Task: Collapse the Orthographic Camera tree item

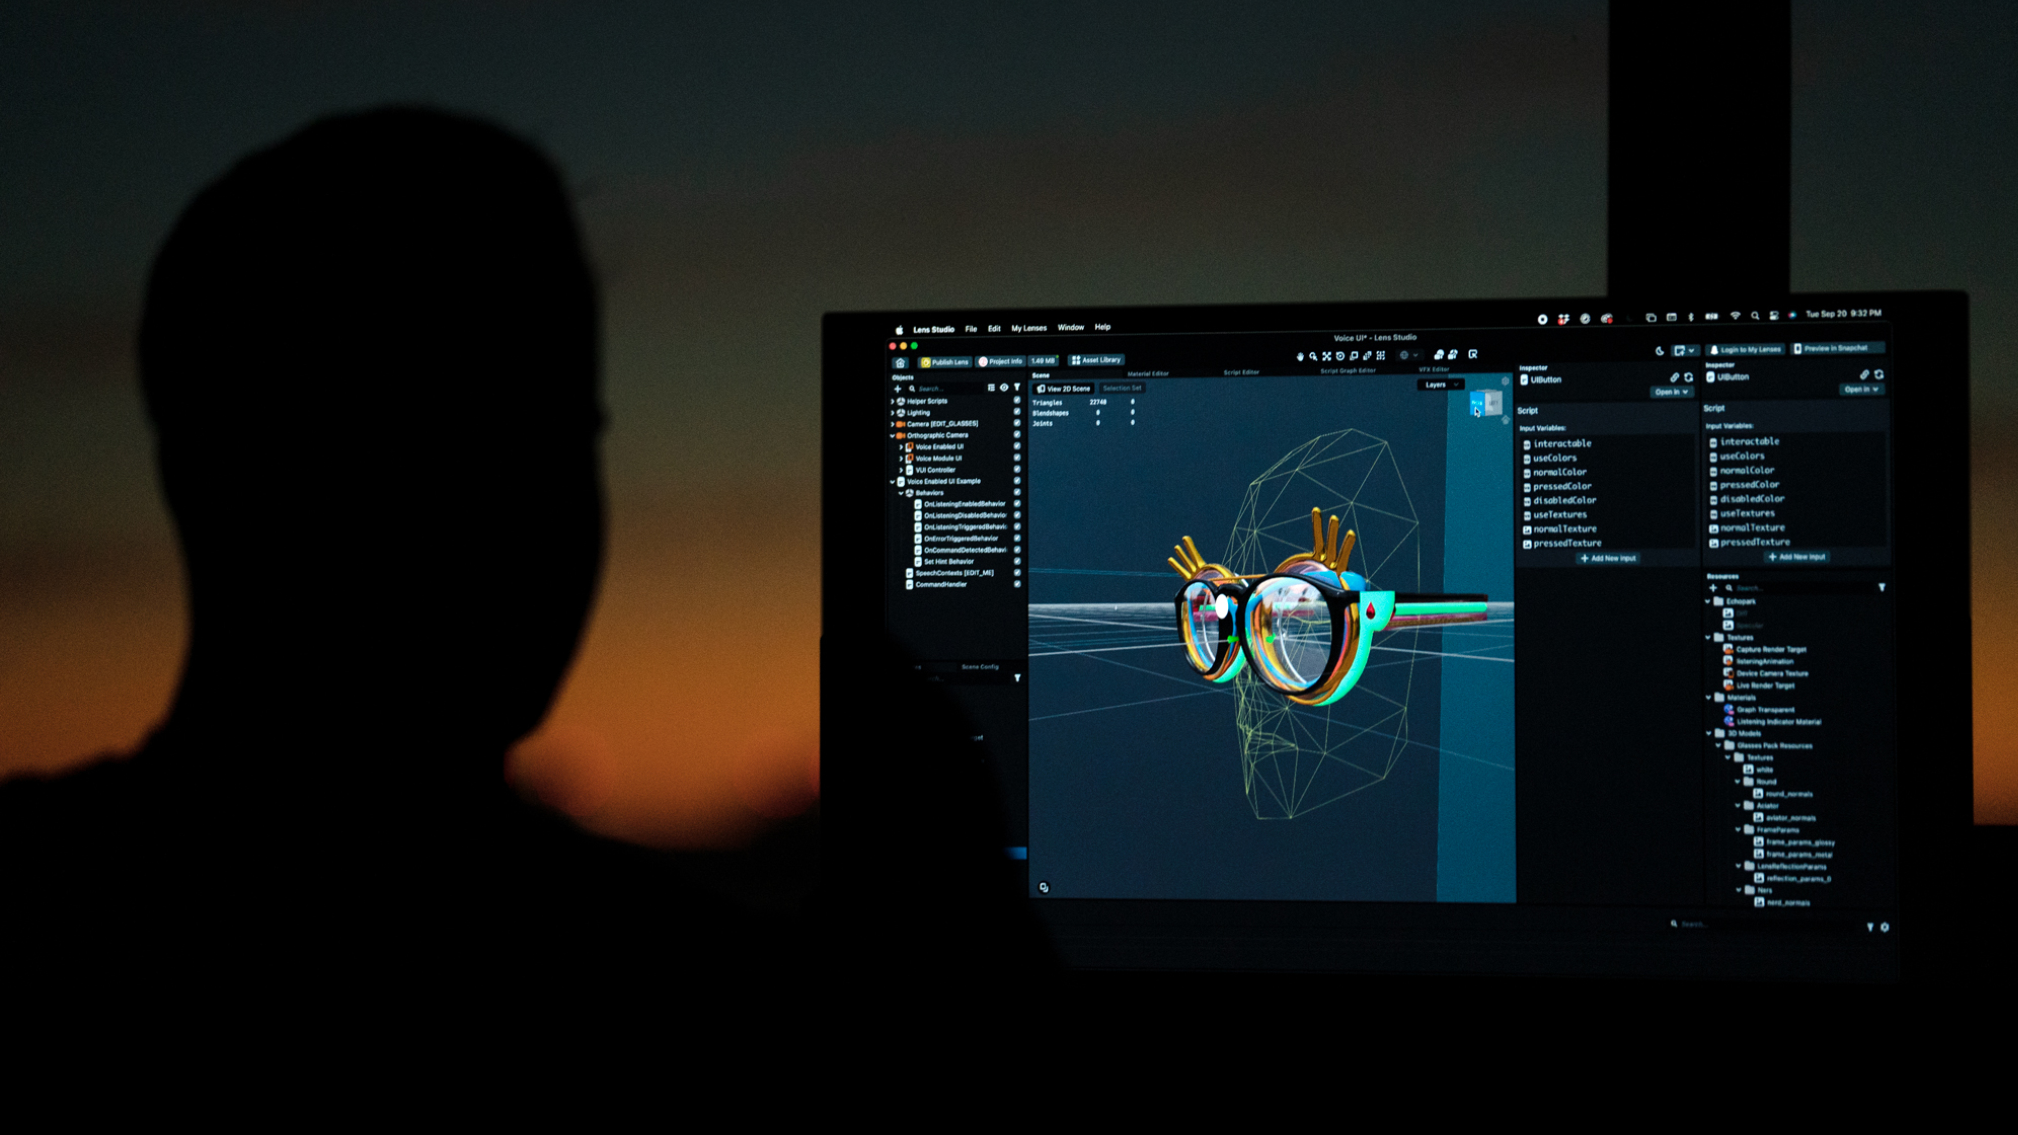Action: pyautogui.click(x=892, y=435)
